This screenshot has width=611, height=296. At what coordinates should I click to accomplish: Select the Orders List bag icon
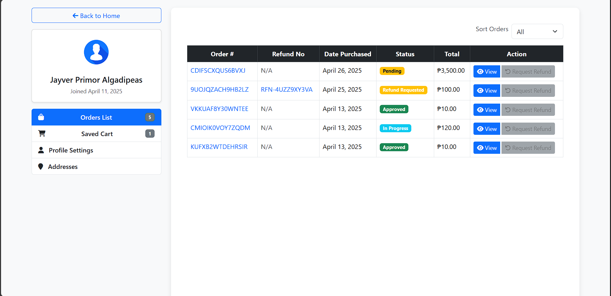41,117
